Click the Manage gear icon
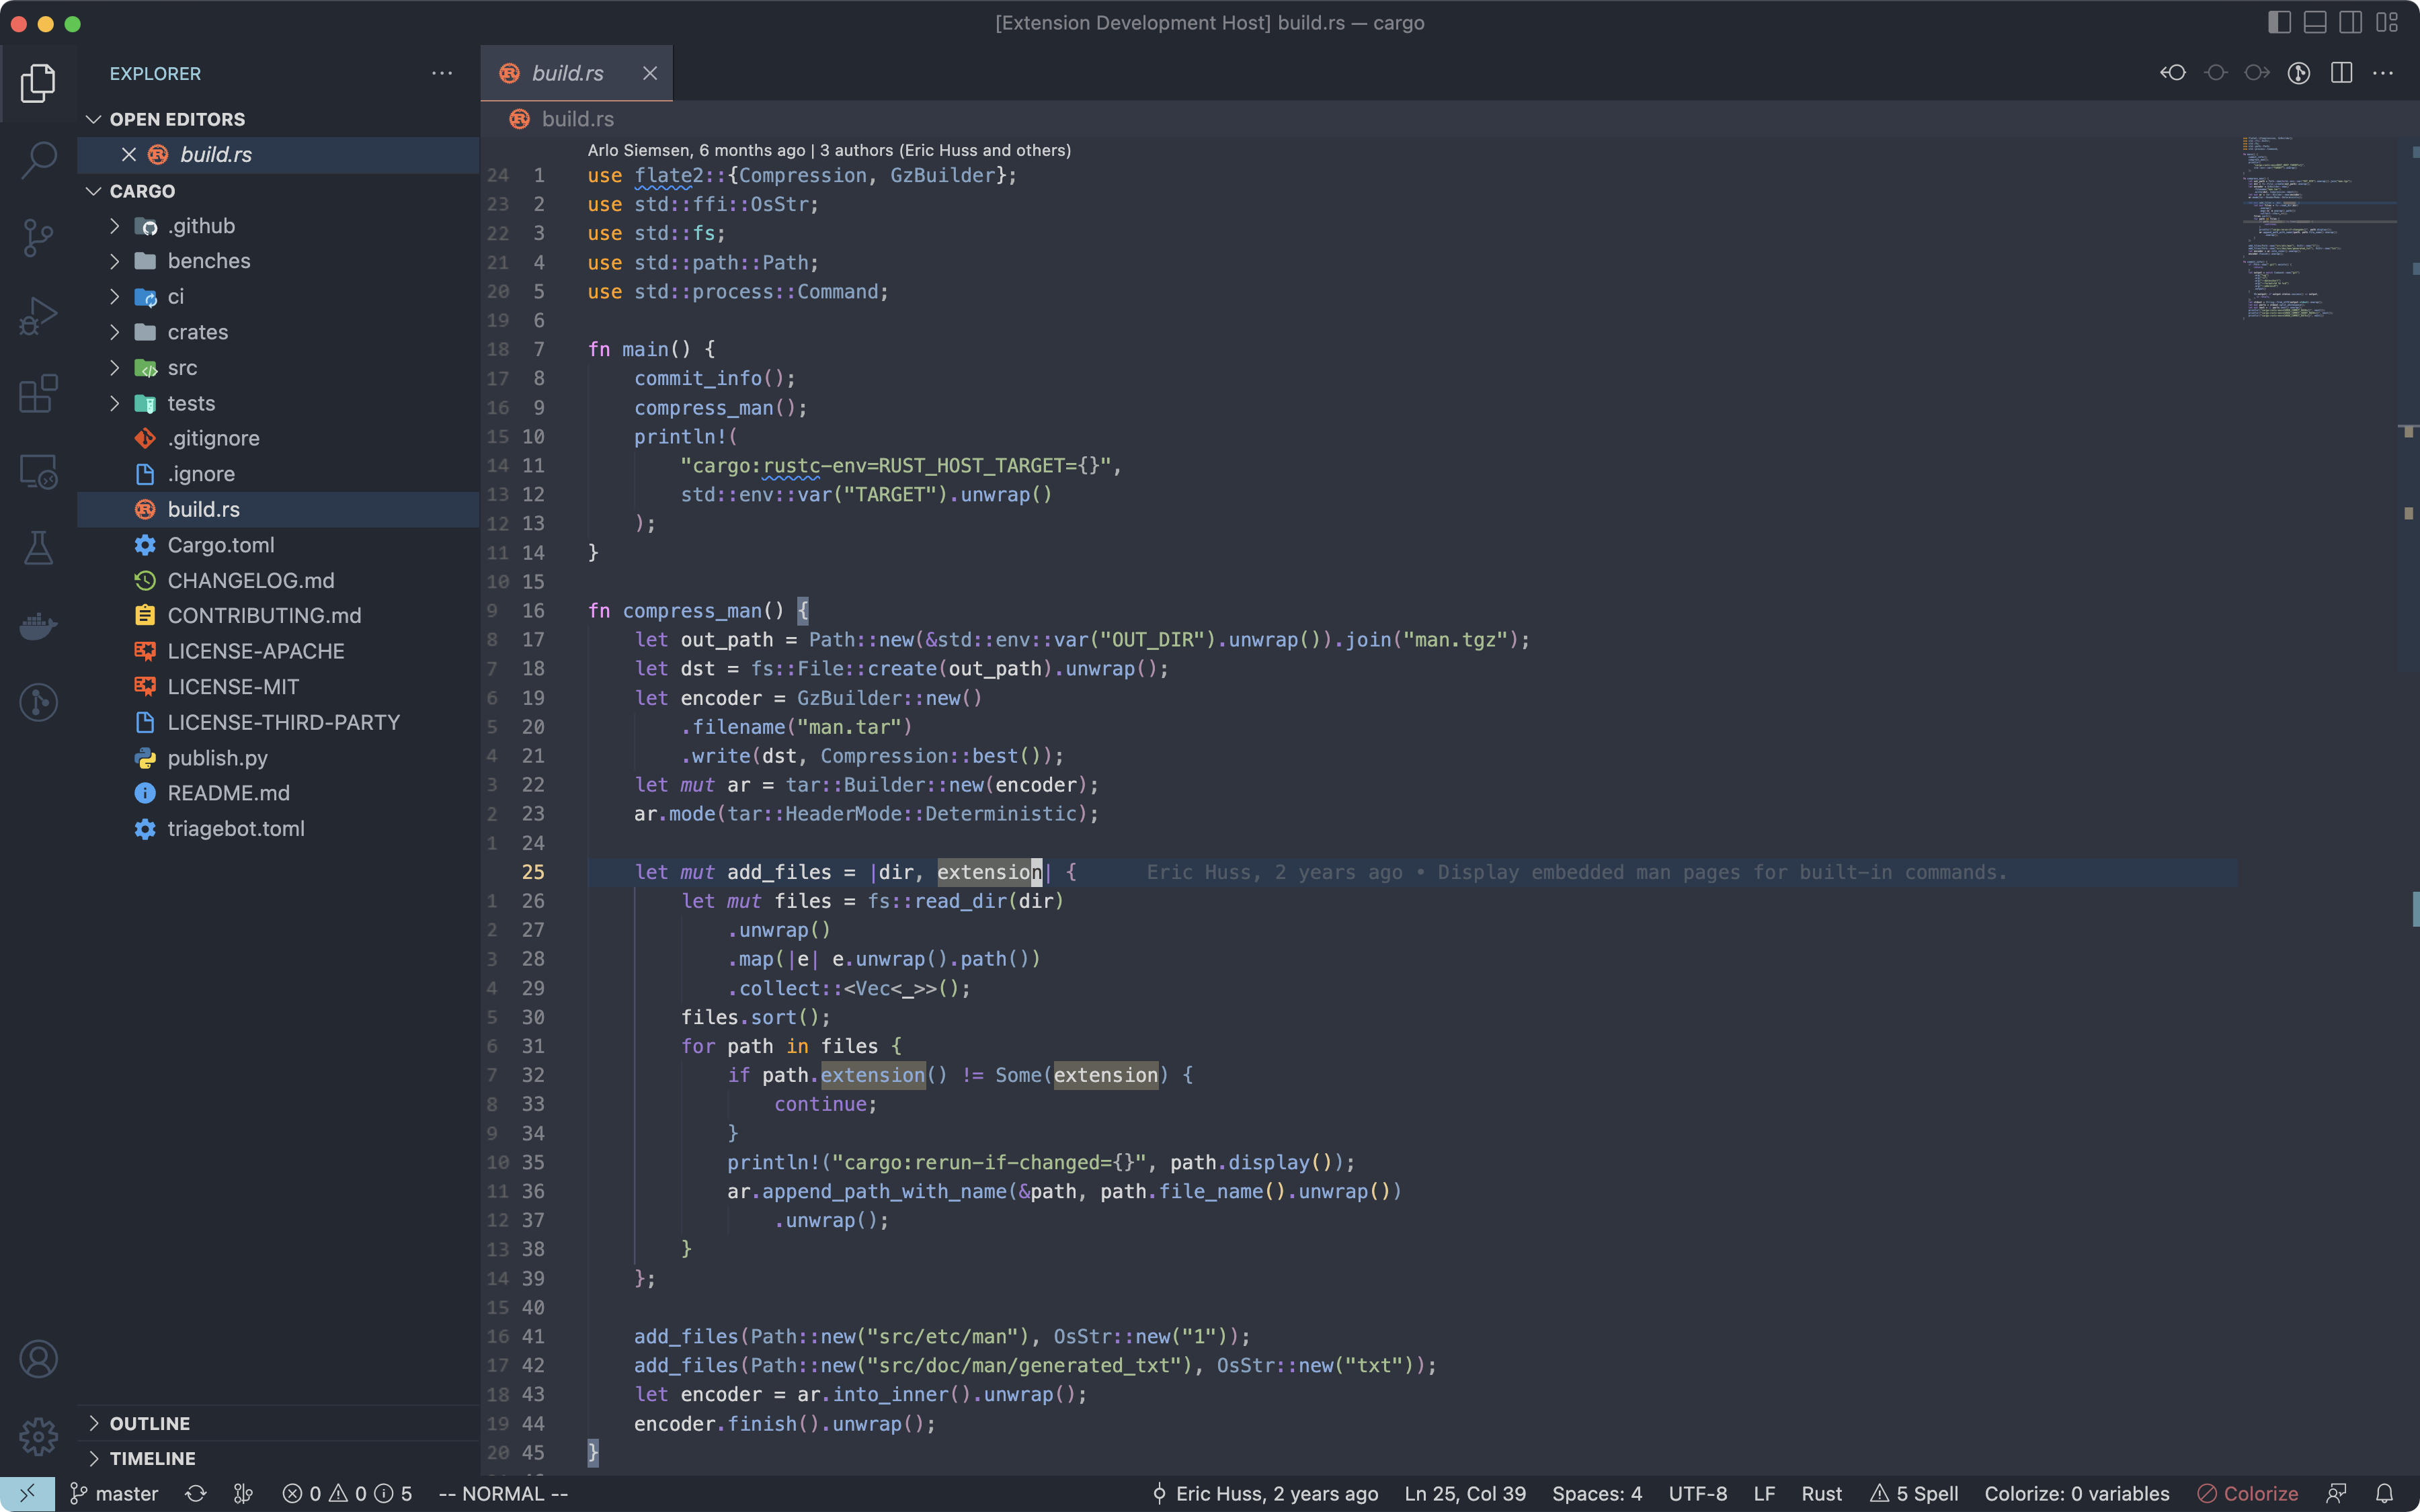 (38, 1436)
